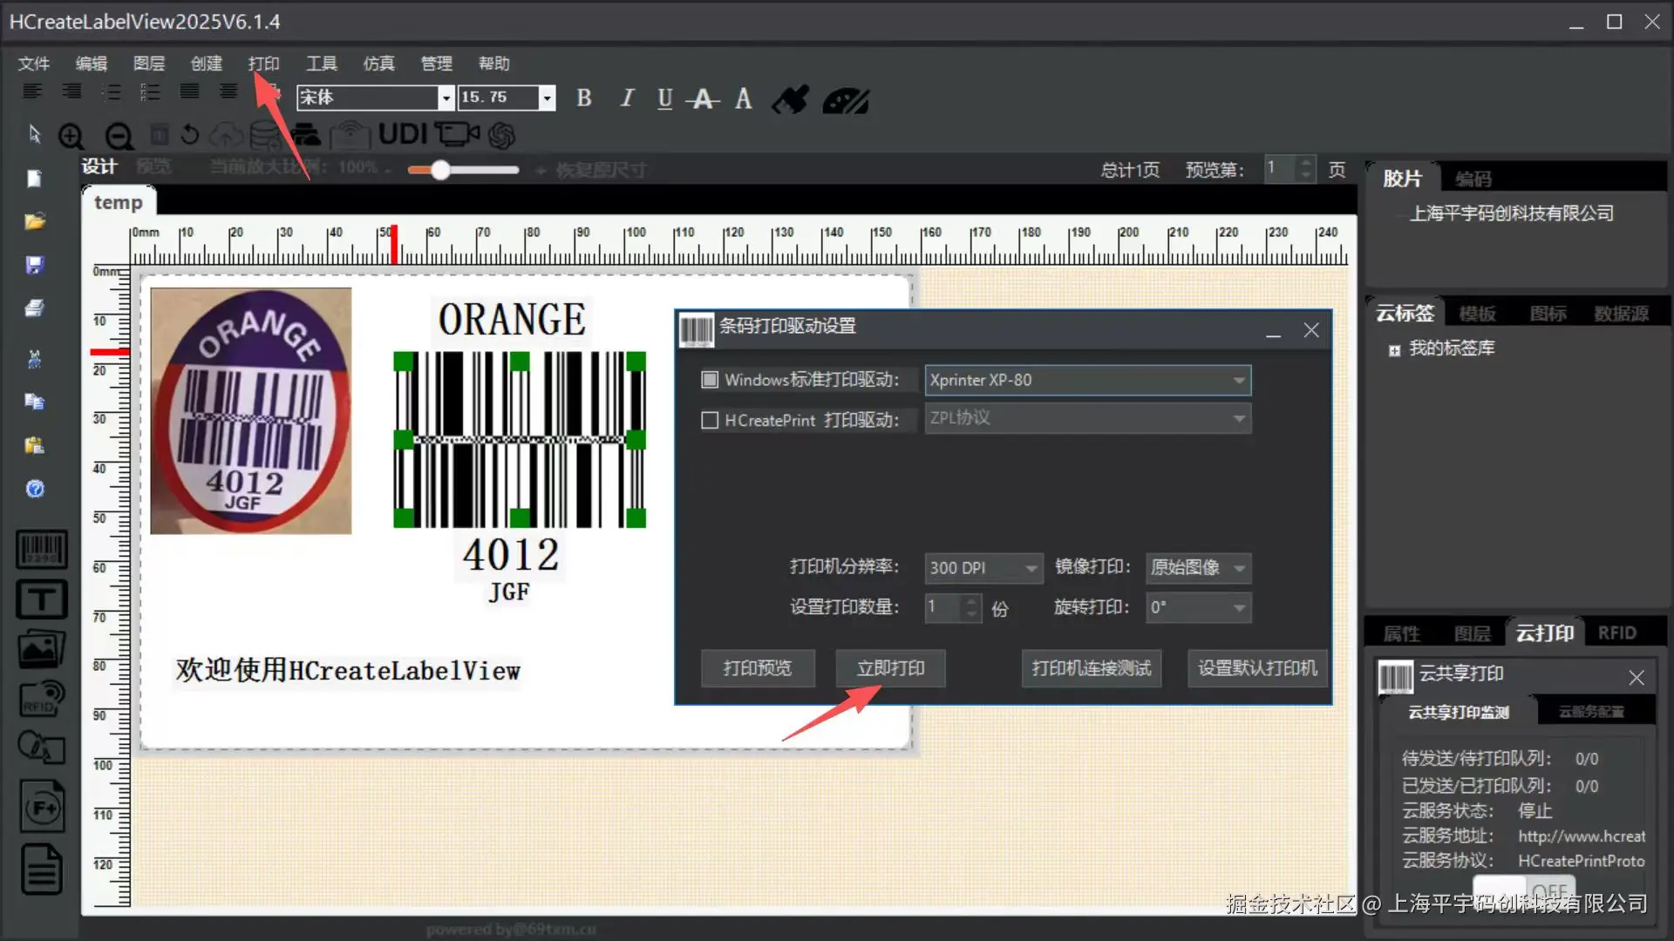Expand the 300 DPI resolution dropdown
1674x941 pixels.
(1031, 568)
